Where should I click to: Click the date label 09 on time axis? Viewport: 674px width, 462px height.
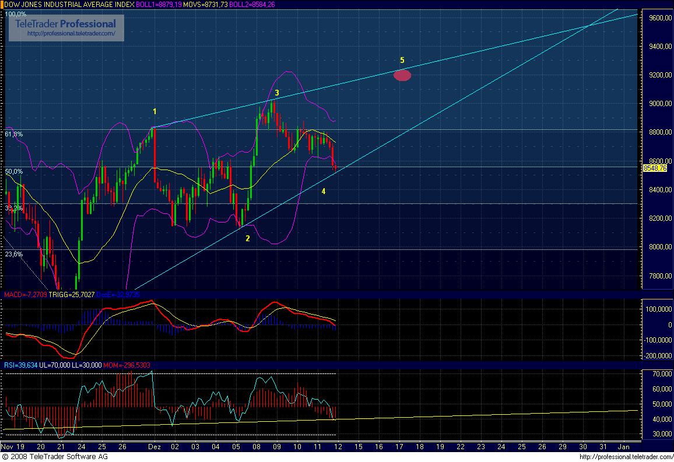[277, 446]
